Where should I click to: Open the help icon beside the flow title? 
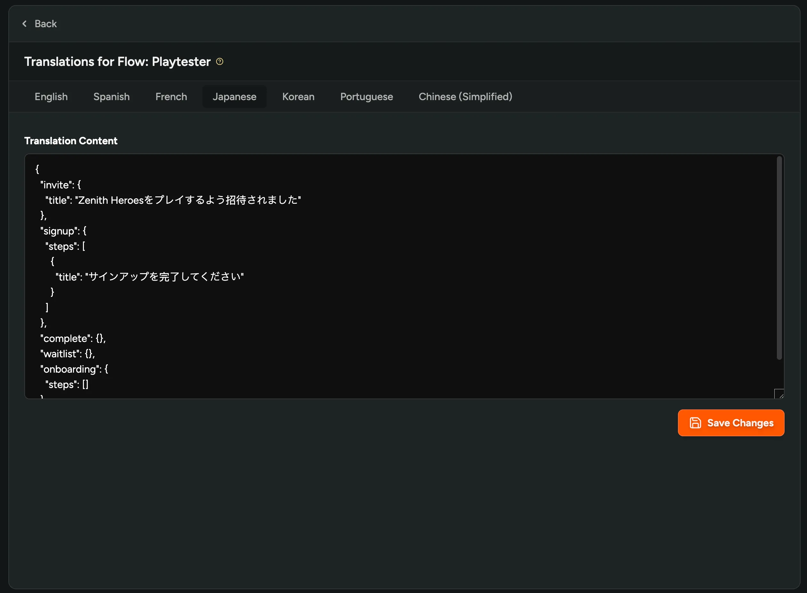220,61
